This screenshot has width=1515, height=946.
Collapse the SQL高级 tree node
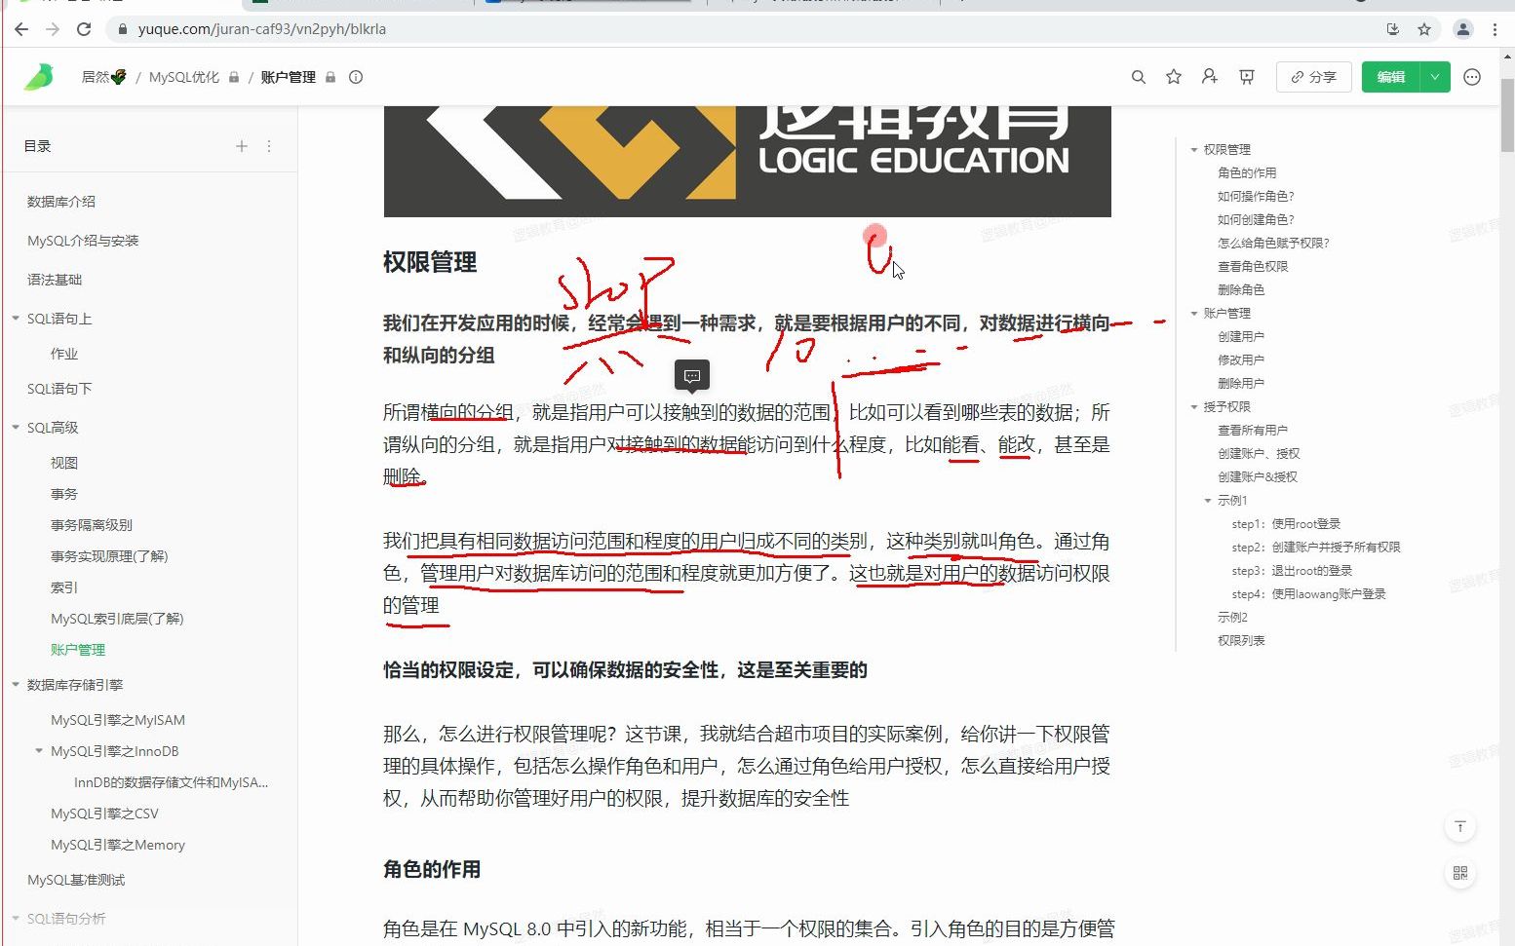coord(16,428)
